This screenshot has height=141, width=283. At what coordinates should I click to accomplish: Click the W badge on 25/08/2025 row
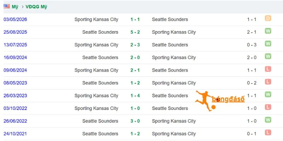point(268,31)
